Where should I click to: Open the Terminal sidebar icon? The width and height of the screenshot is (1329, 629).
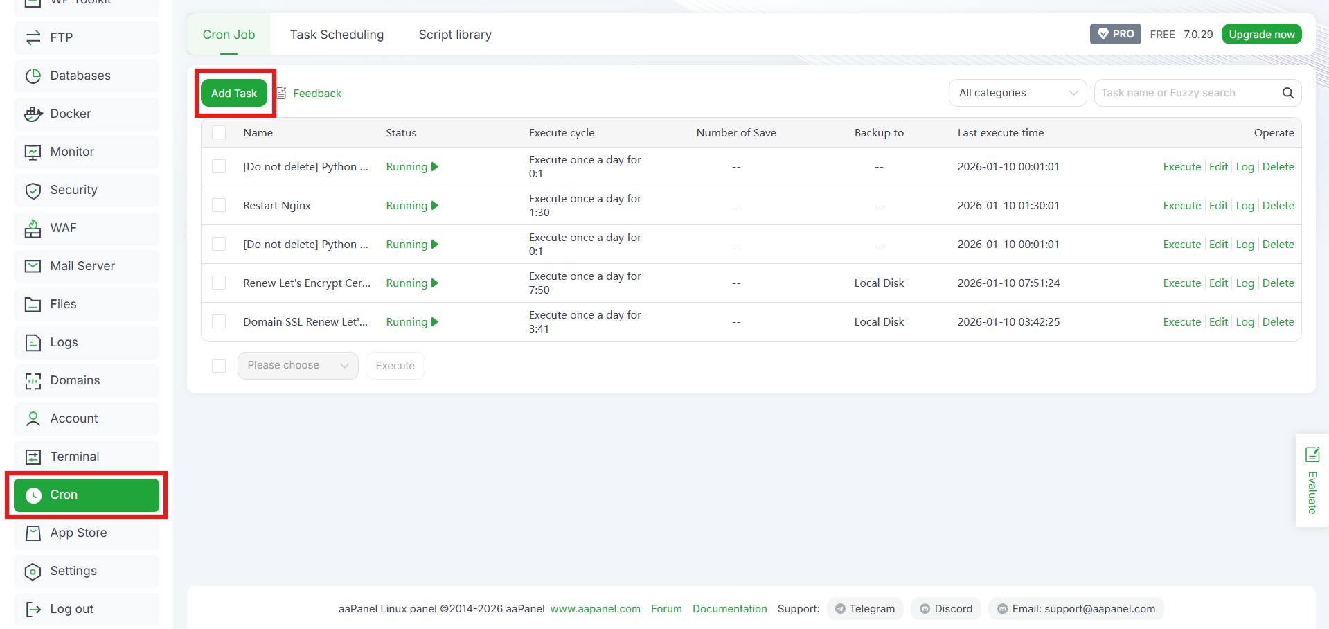[33, 457]
